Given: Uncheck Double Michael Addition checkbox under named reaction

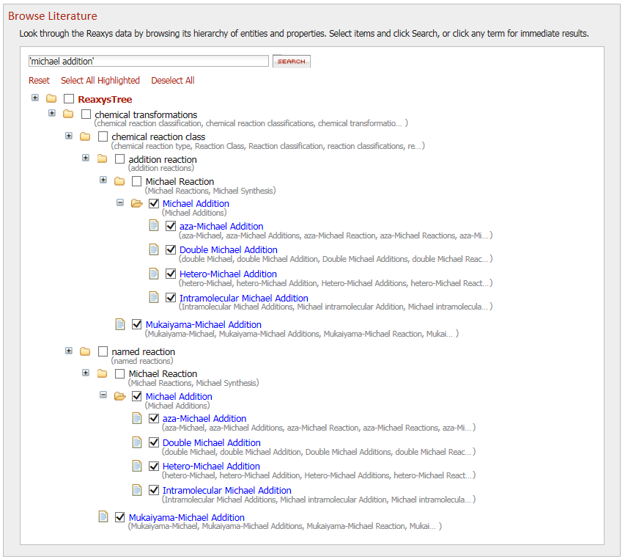Looking at the screenshot, I should point(154,442).
